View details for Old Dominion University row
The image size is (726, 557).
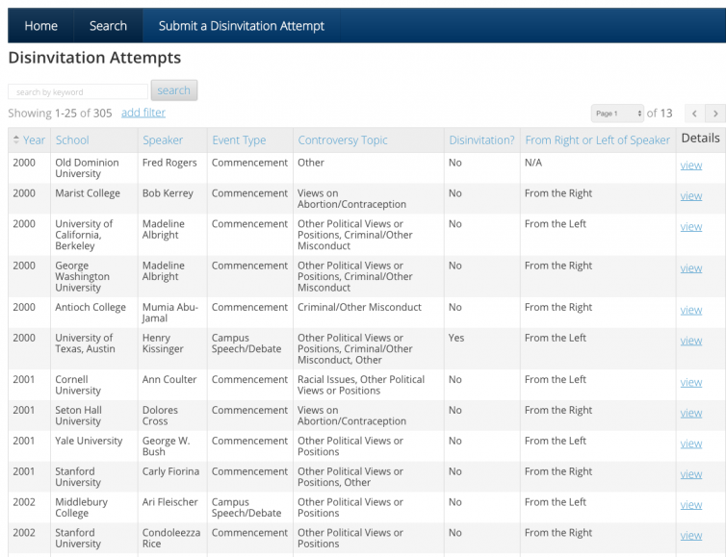tap(690, 165)
